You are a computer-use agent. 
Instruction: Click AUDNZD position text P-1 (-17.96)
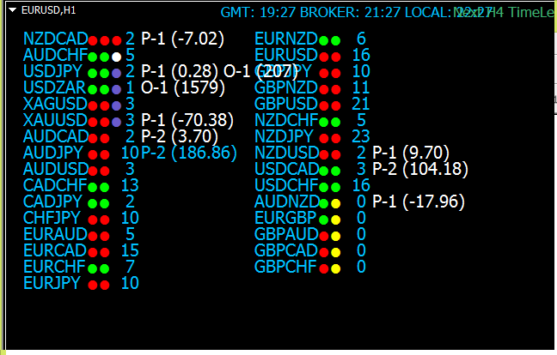point(419,202)
